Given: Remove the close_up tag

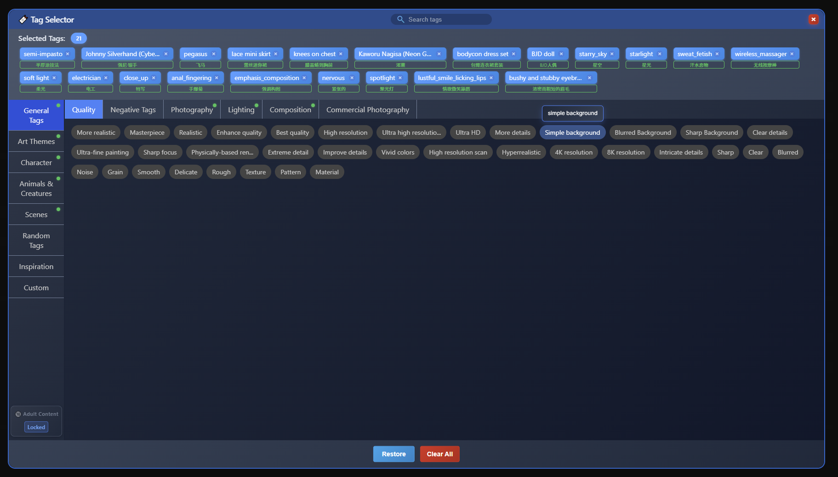Looking at the screenshot, I should tap(154, 78).
